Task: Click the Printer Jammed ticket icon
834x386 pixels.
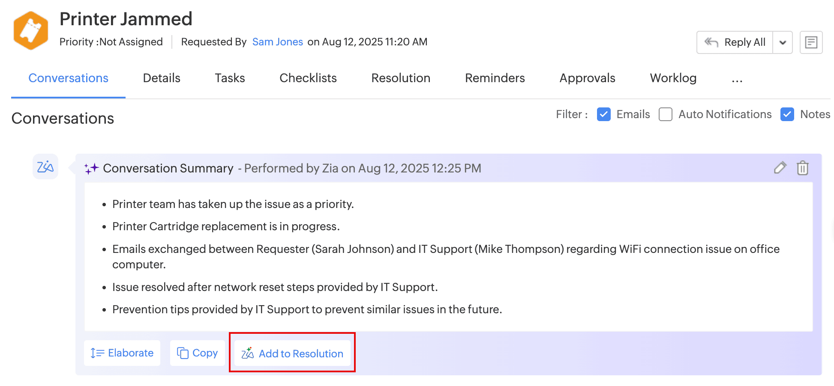Action: [x=30, y=30]
